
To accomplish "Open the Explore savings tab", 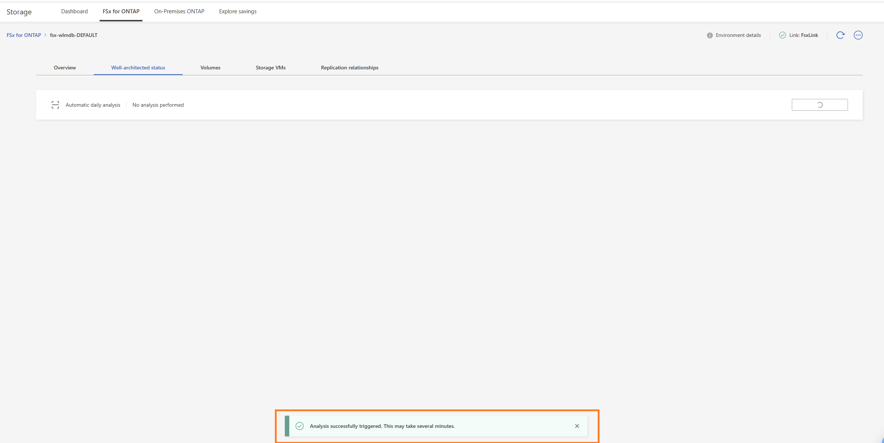I will coord(238,11).
